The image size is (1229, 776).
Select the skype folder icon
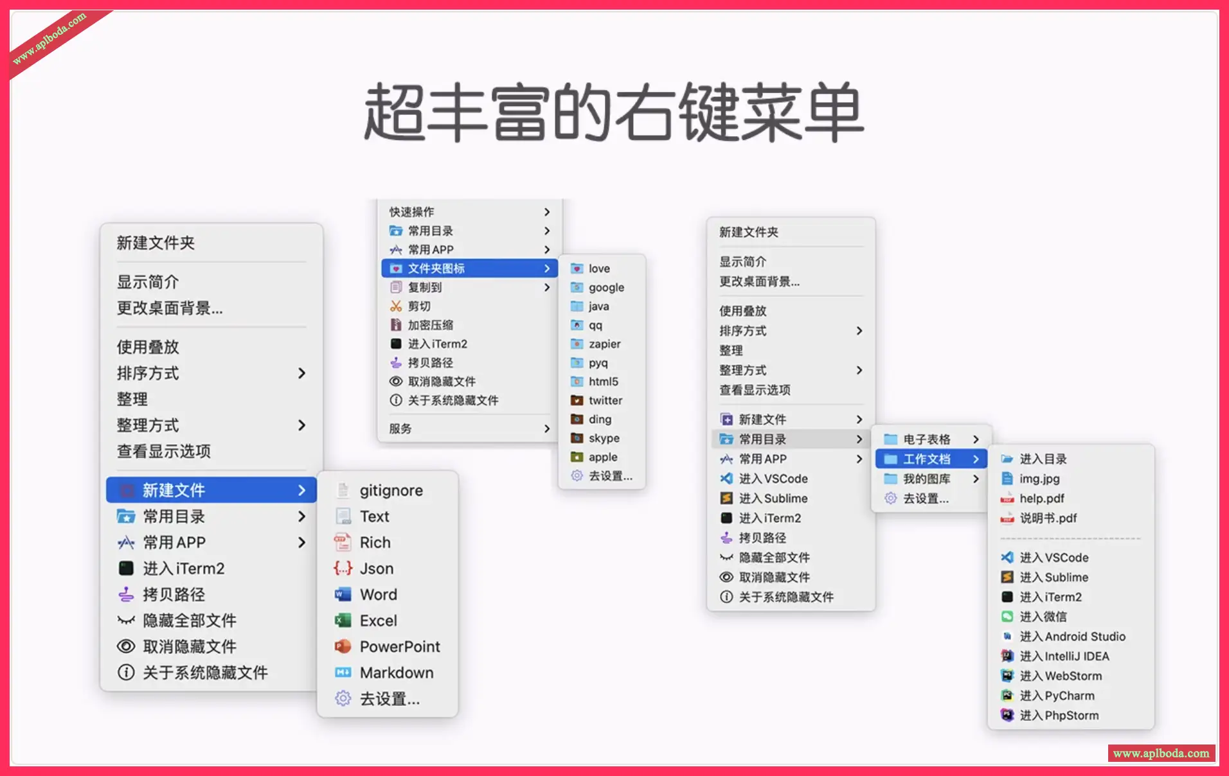[x=577, y=438]
